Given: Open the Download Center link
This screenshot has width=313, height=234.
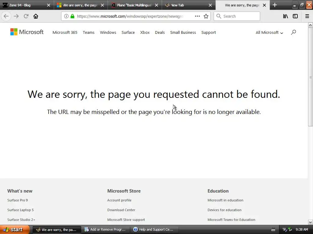Looking at the screenshot, I should click(x=121, y=210).
